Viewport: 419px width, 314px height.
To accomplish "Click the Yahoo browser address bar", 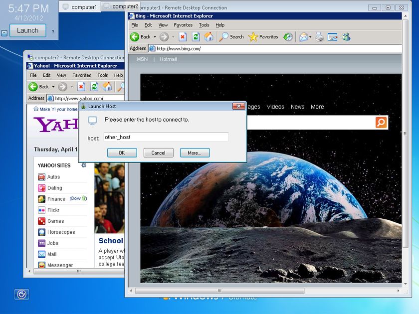I will (x=85, y=98).
